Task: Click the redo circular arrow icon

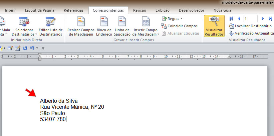Action: [25, 48]
